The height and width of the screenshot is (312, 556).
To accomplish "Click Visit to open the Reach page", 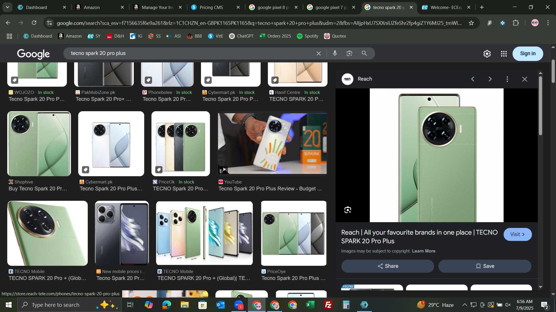I will [x=517, y=234].
